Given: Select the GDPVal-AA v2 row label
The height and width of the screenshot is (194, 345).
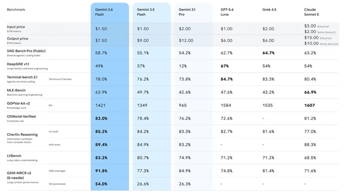Looking at the screenshot, I should tap(18, 103).
